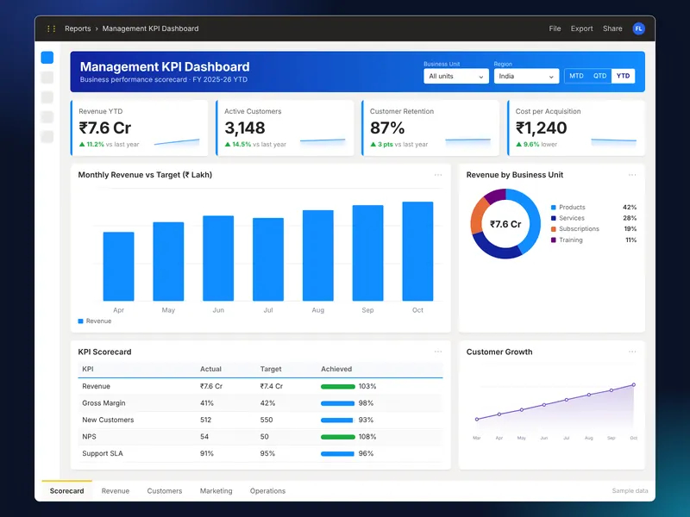This screenshot has width=690, height=517.
Task: Click the yellow dotted app grid icon
Action: point(51,28)
